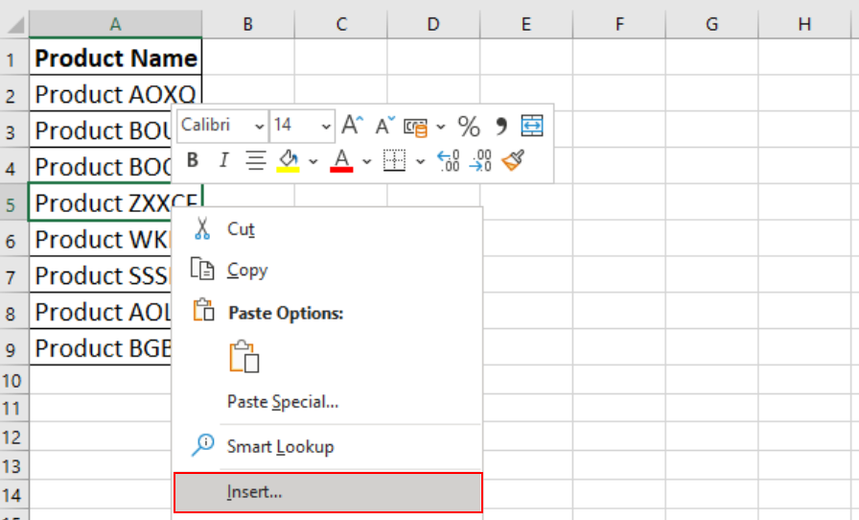Click the Product BGB cell in row 9

click(101, 347)
